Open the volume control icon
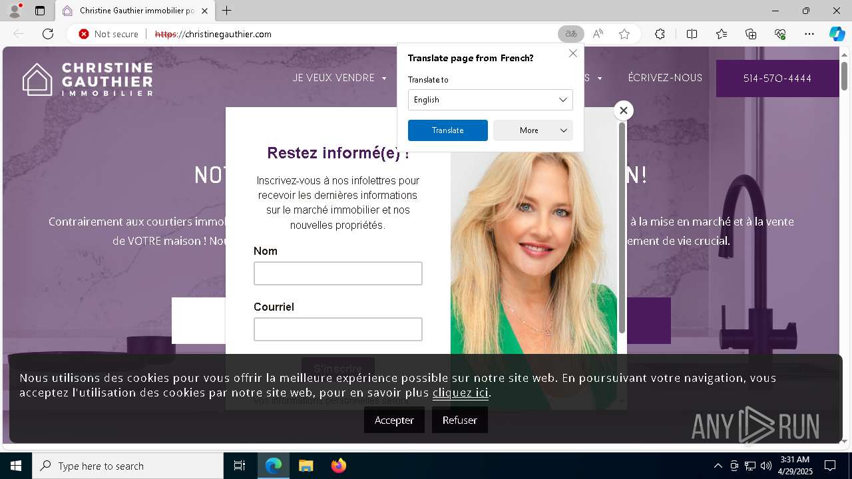 tap(766, 466)
